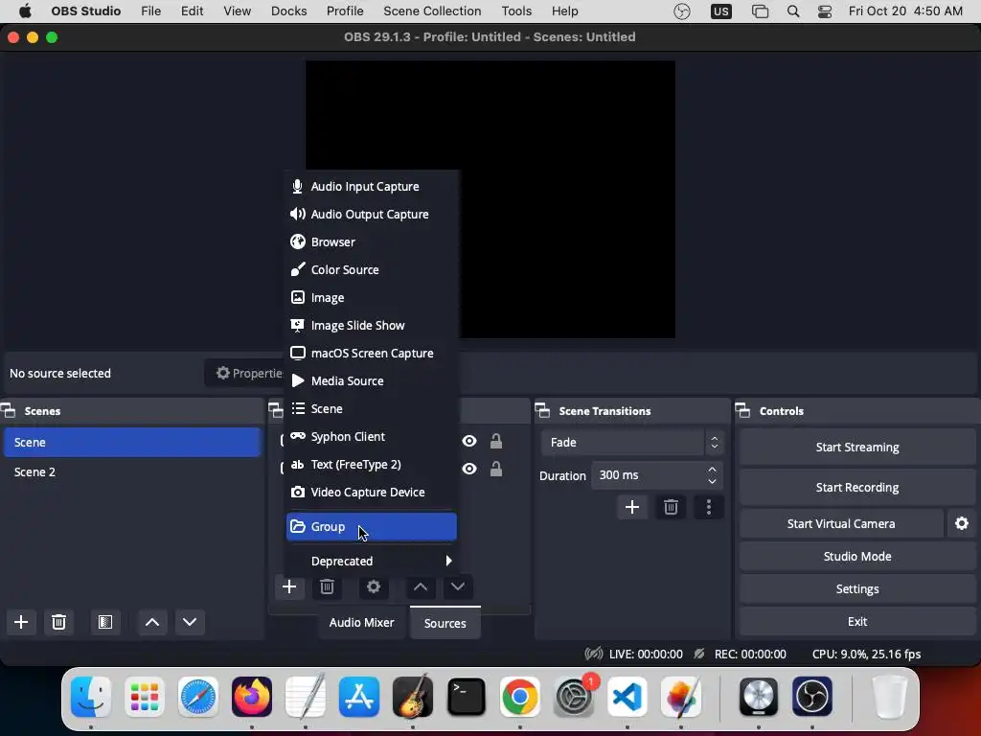Delete the selected scene
The height and width of the screenshot is (736, 981).
click(x=58, y=622)
